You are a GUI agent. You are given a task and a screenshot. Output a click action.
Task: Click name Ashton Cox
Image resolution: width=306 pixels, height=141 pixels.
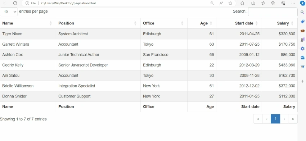pos(13,55)
